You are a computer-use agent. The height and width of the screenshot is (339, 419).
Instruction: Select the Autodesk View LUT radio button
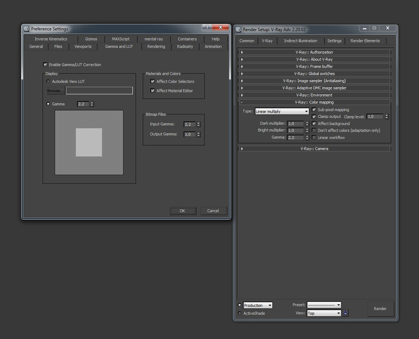48,81
